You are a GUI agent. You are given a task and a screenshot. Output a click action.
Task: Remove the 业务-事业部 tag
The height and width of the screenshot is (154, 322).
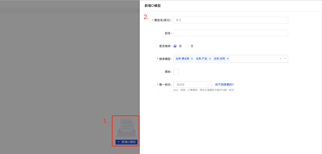tap(192, 59)
